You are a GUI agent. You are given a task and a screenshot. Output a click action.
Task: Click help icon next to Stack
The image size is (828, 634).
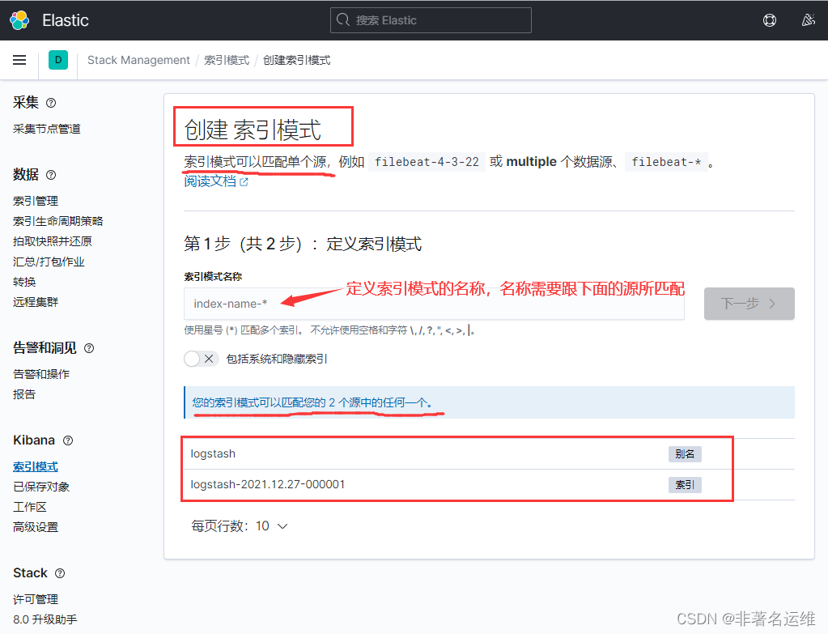pyautogui.click(x=60, y=573)
